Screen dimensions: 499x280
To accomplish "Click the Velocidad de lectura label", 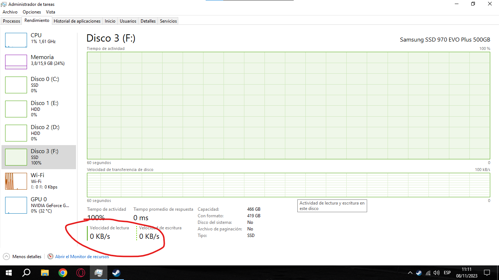I will pos(109,228).
